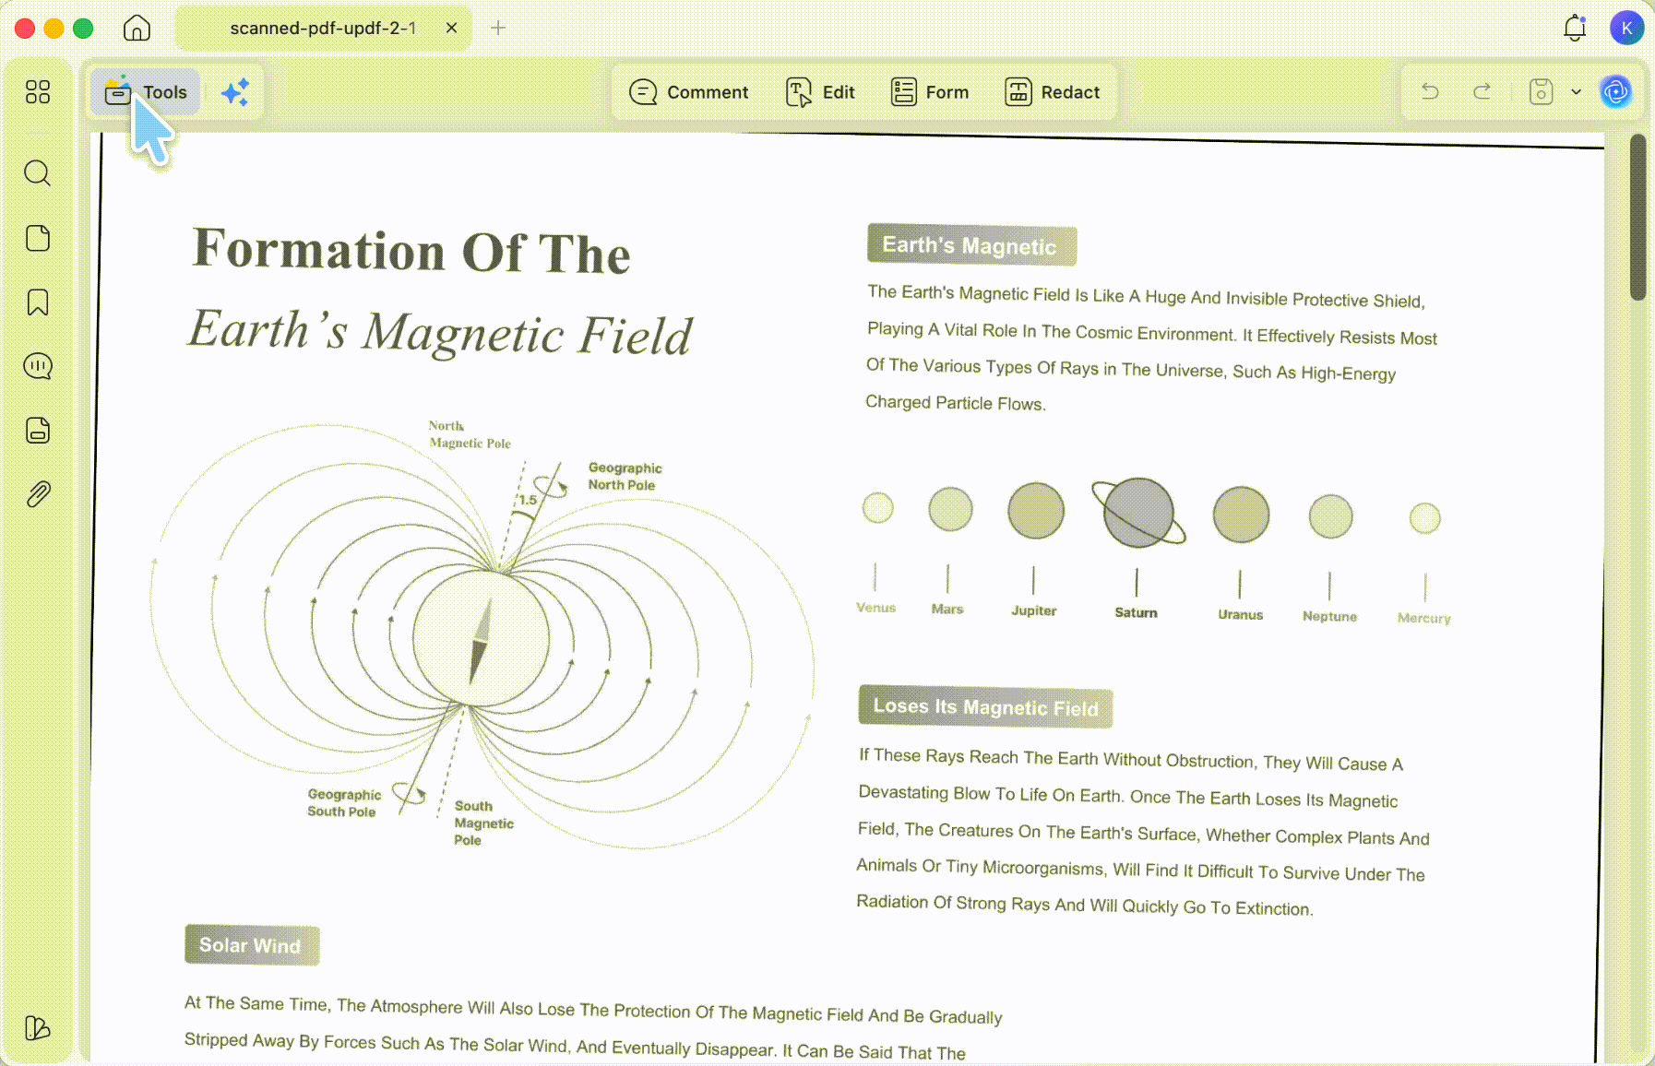
Task: Click the "Neptune" planet label
Action: pyautogui.click(x=1329, y=616)
